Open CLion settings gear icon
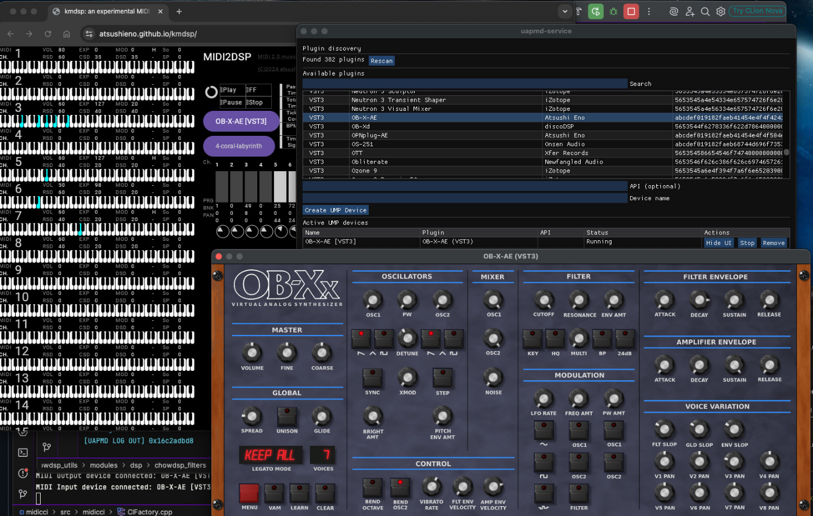The width and height of the screenshot is (813, 516). coord(721,11)
